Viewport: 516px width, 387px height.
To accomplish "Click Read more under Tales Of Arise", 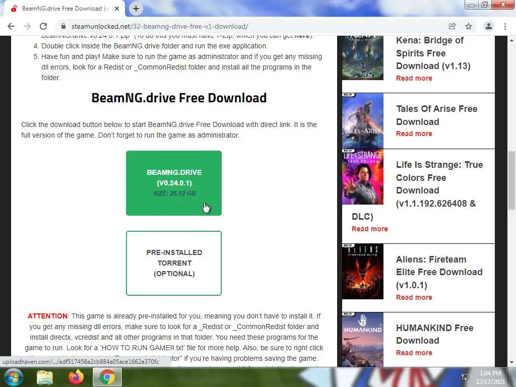I will 414,134.
